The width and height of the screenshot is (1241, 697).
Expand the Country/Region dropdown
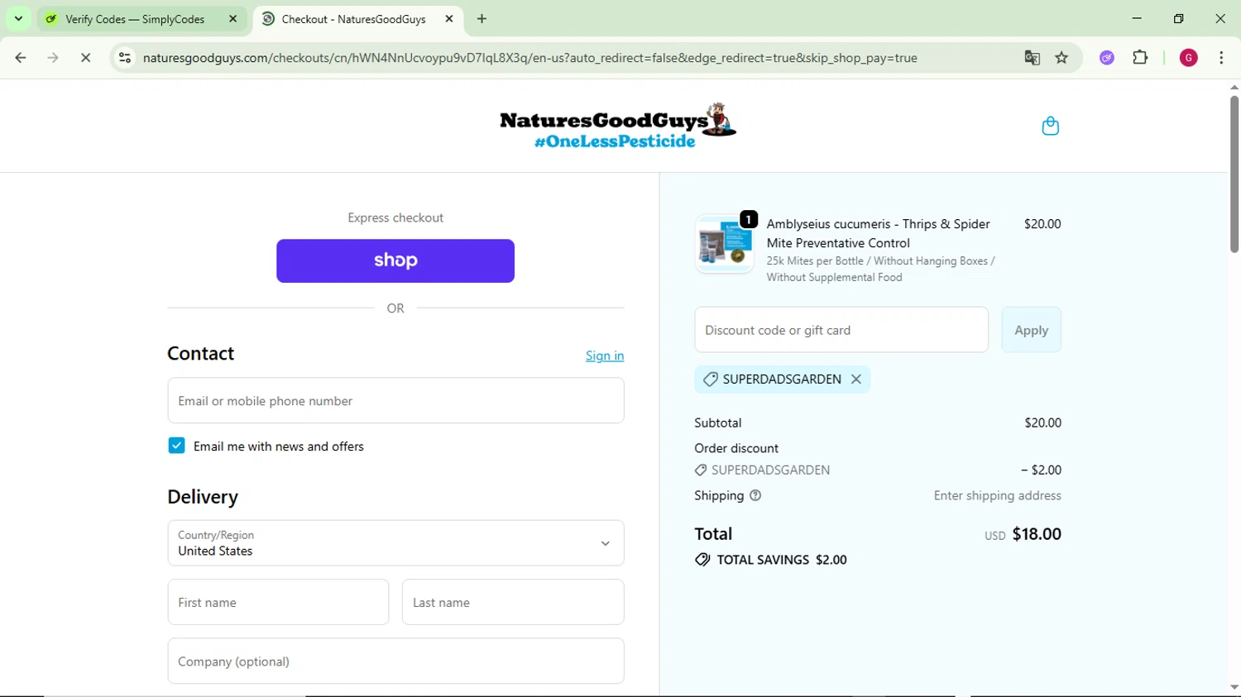tap(395, 543)
